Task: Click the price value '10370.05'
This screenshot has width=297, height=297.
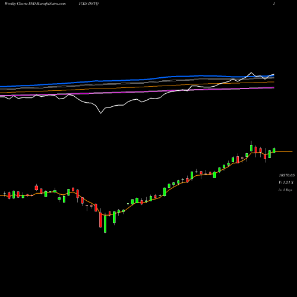Action: [x=287, y=175]
